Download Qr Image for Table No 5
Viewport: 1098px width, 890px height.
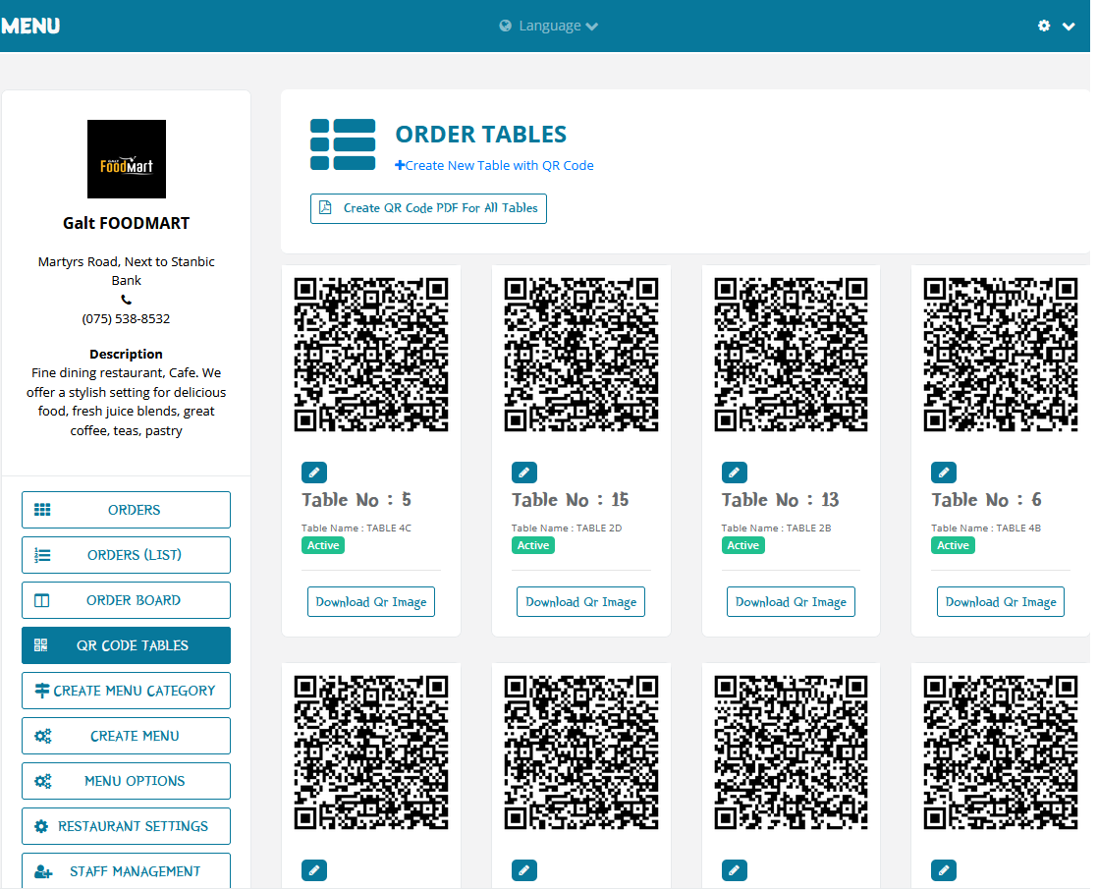(x=371, y=602)
